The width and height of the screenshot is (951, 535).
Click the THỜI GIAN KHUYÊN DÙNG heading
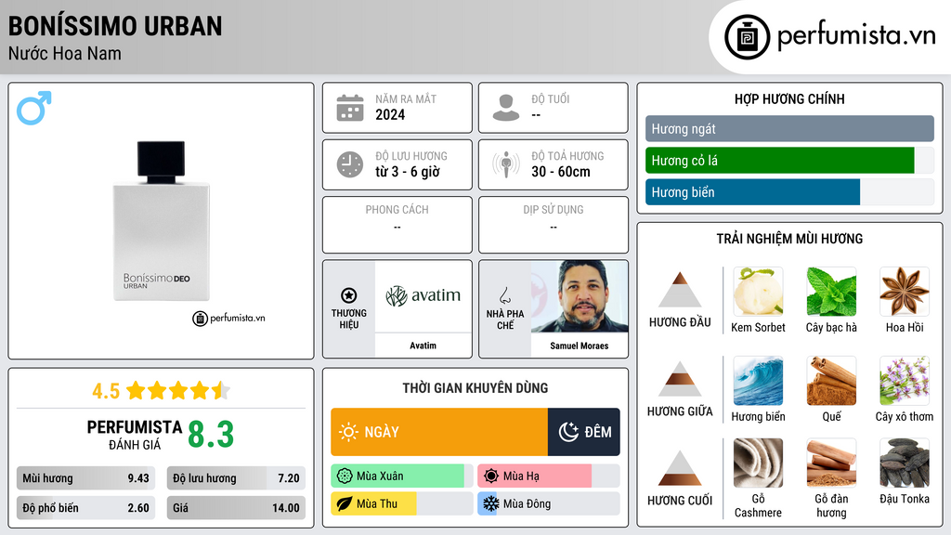coord(475,388)
